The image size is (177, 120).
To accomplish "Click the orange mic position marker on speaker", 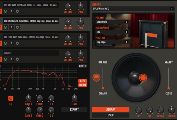I will coord(143,78).
